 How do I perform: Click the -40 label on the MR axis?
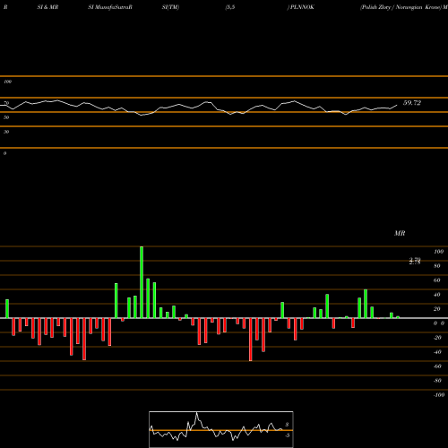pyautogui.click(x=437, y=352)
